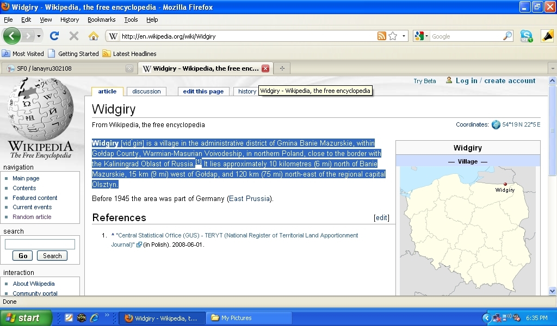This screenshot has width=557, height=326.
Task: Click the Wikipedia search input field
Action: [x=40, y=244]
